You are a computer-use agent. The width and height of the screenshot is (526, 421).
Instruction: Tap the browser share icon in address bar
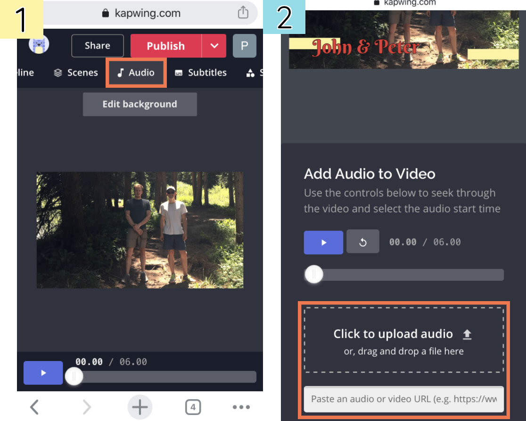[x=243, y=13]
